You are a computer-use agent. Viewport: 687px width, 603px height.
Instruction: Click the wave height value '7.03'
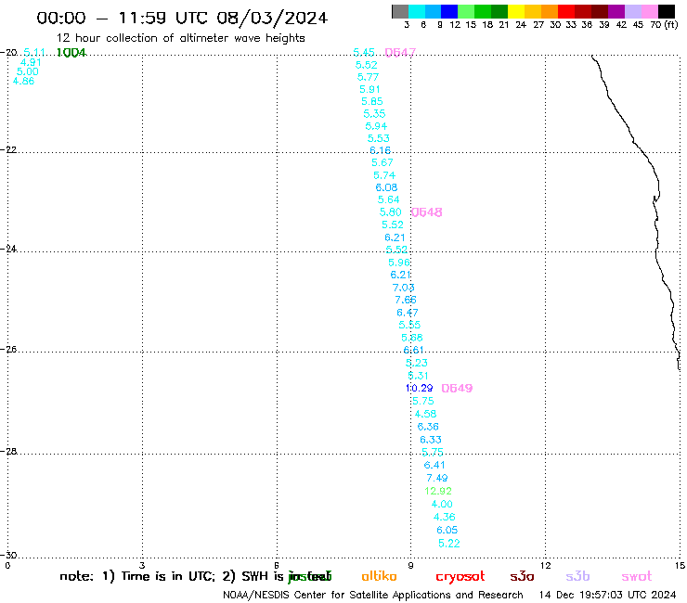point(403,288)
